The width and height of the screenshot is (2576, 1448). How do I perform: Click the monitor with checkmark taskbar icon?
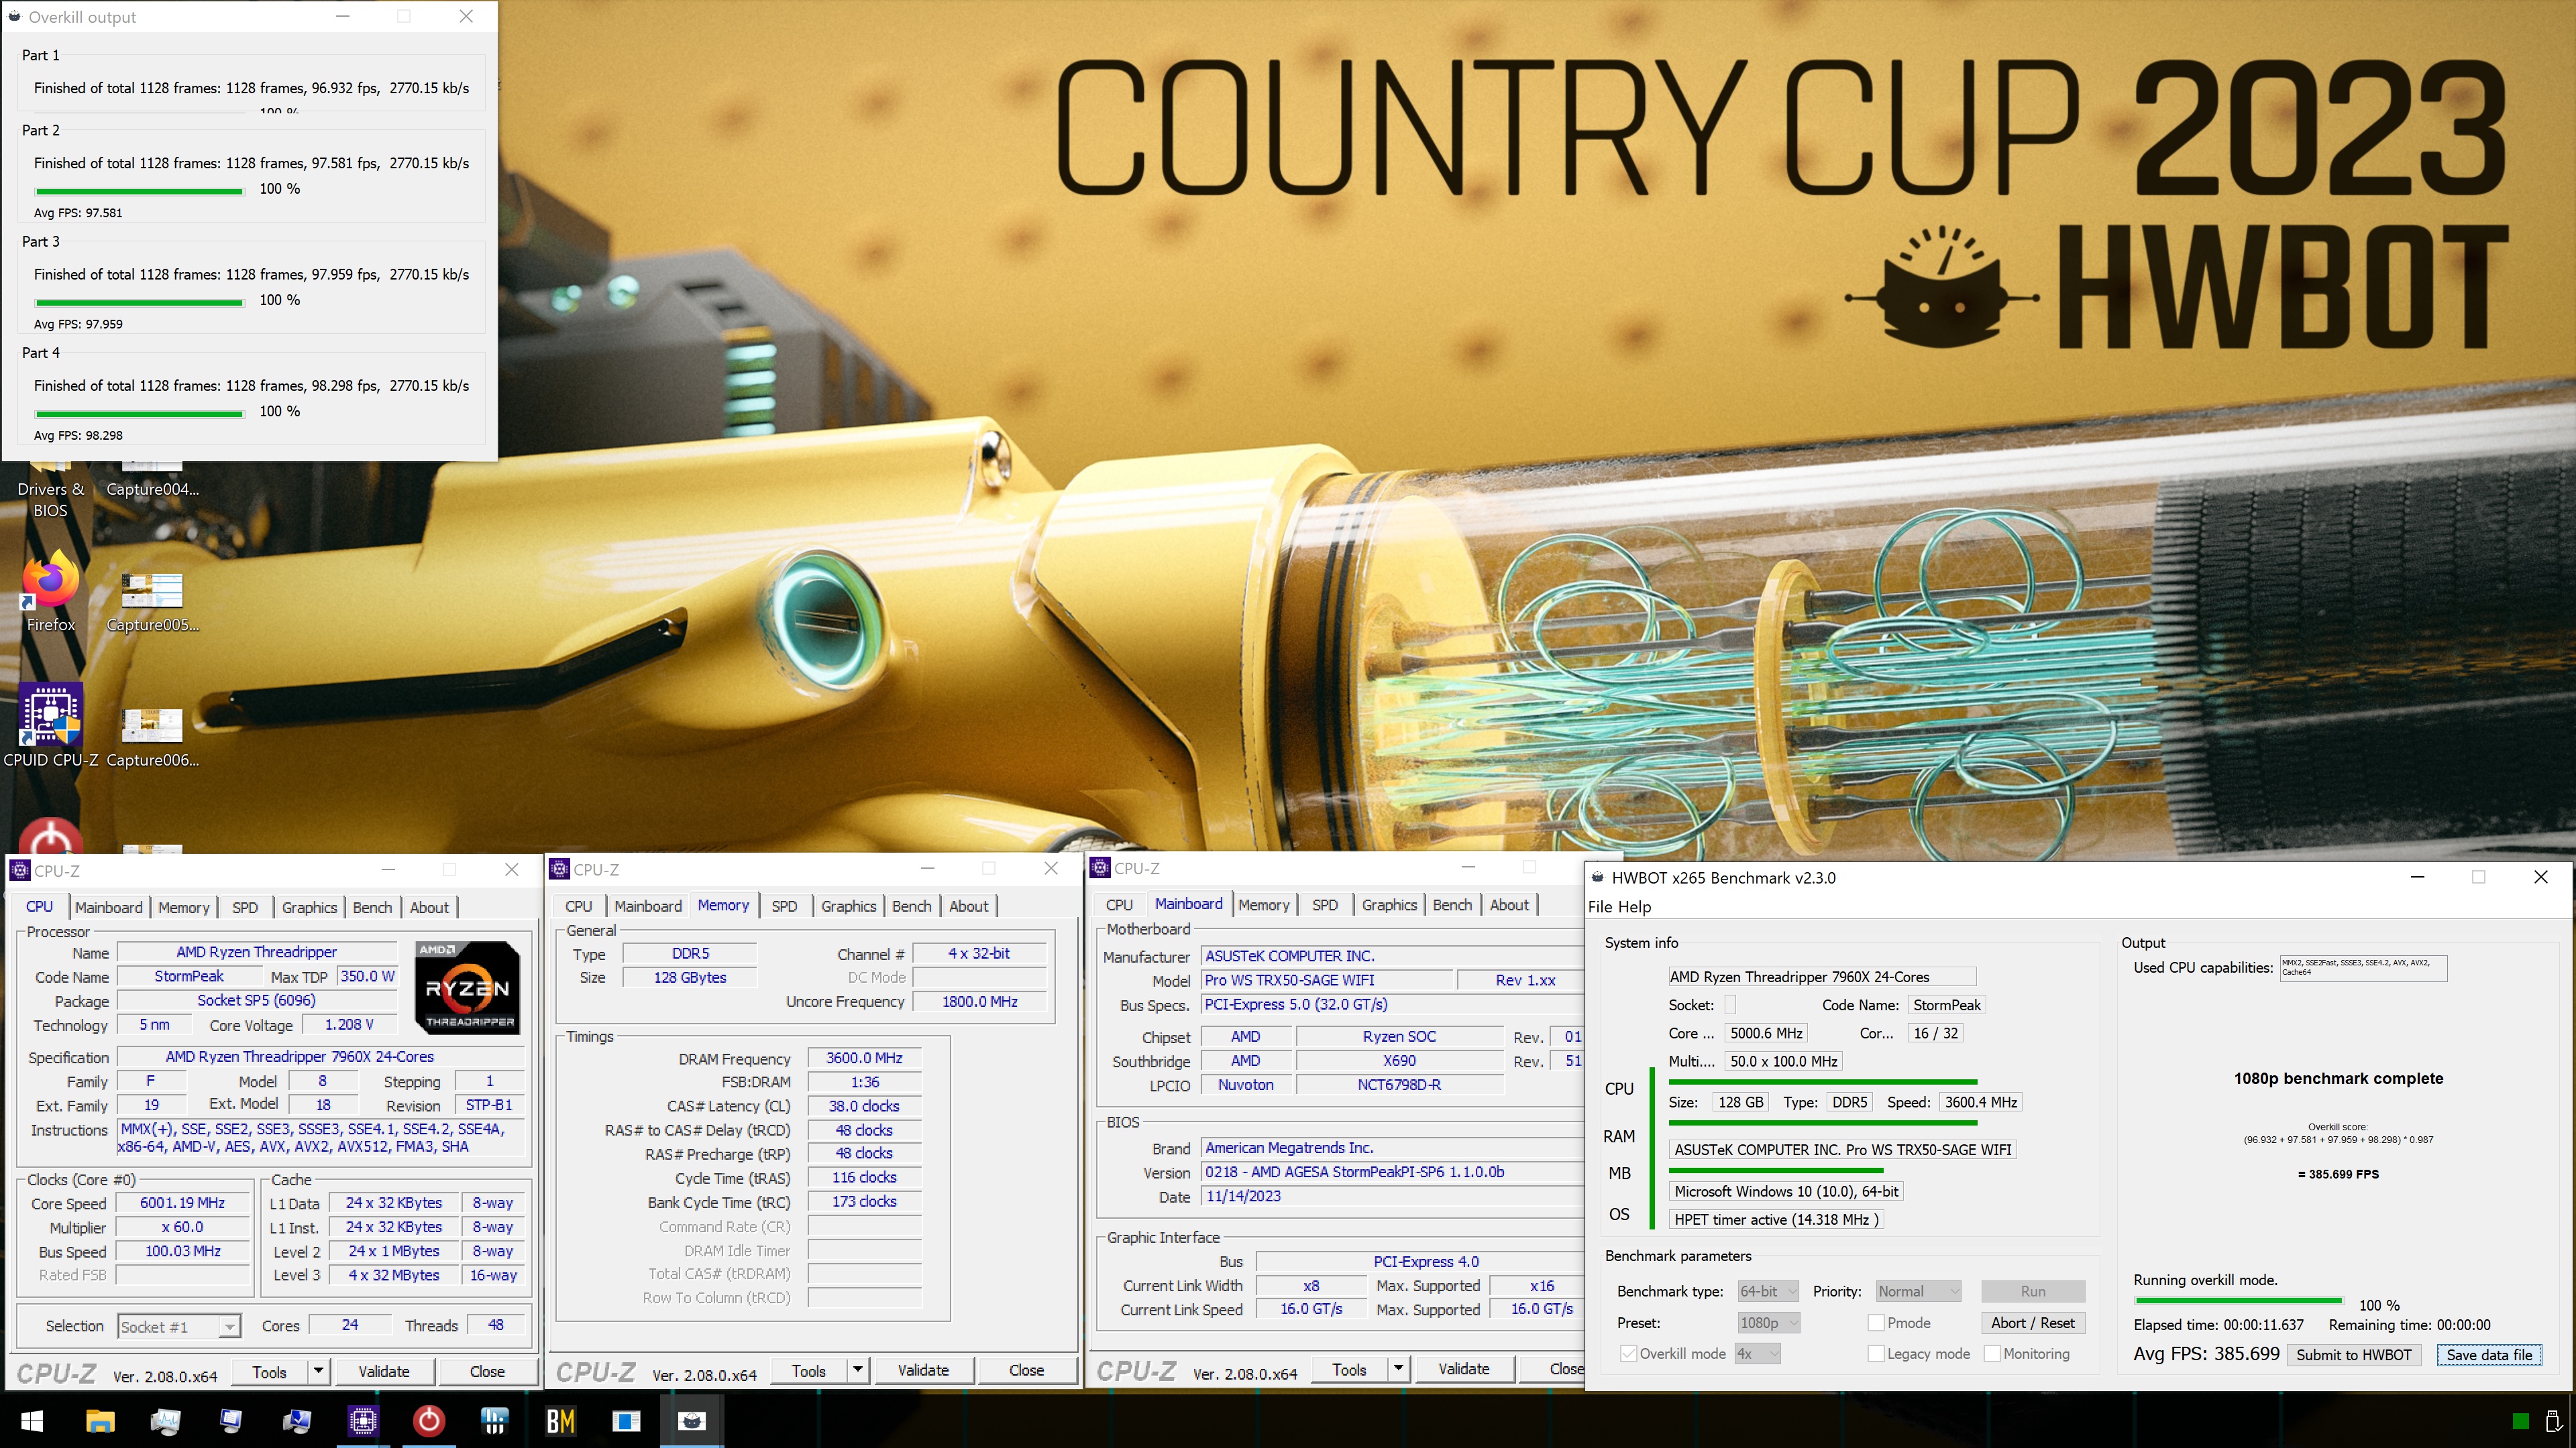point(297,1420)
